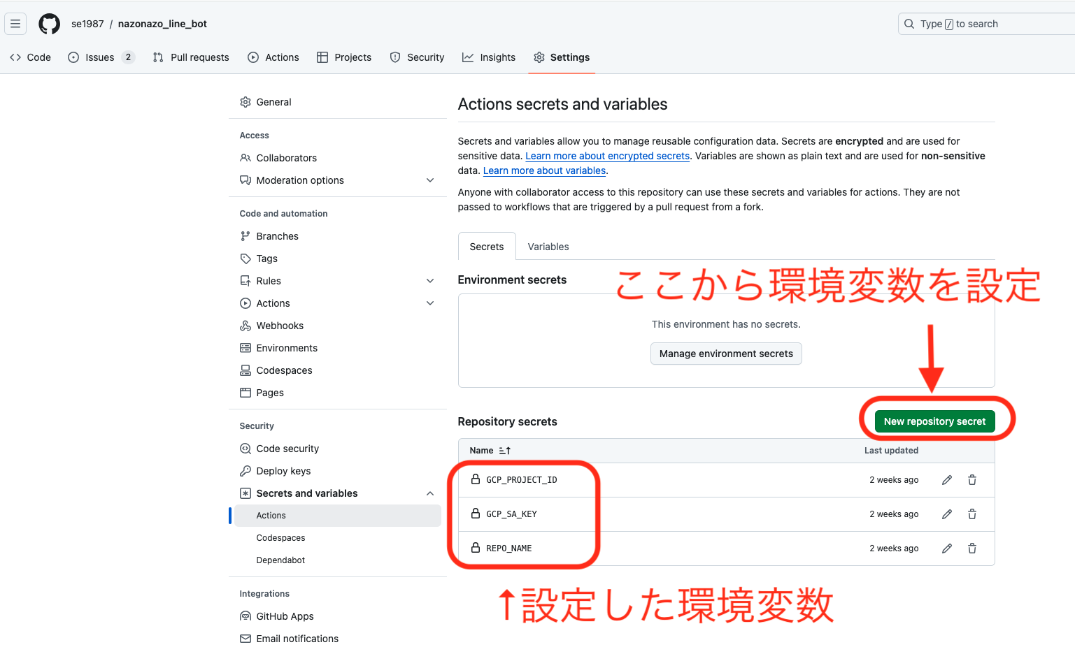Click the Issues count badge 2
The height and width of the screenshot is (654, 1075).
[x=128, y=57]
